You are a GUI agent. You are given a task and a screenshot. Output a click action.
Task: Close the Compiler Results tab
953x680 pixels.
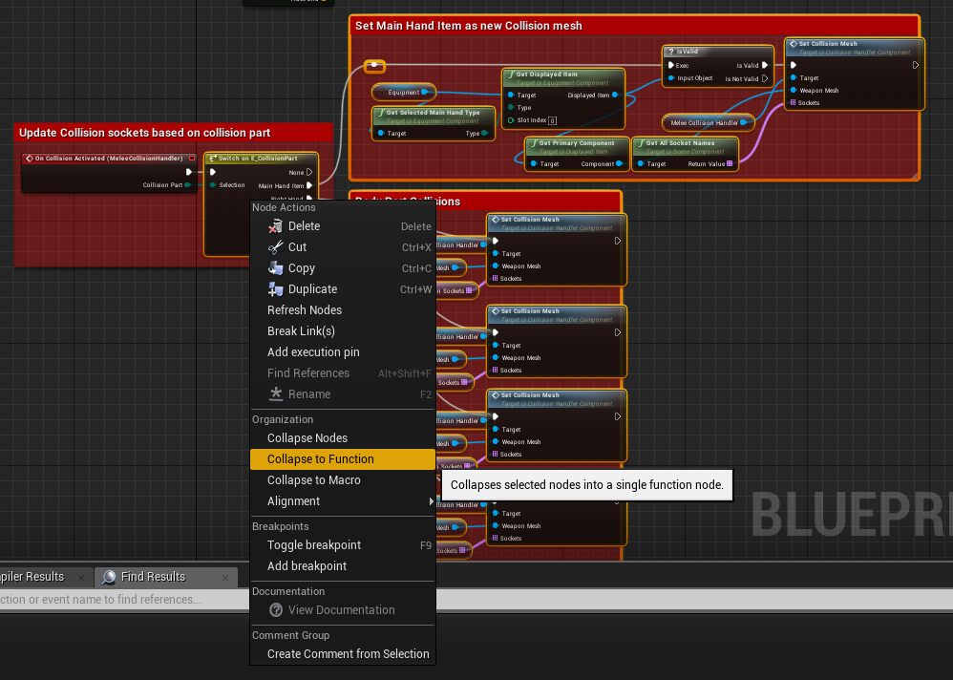click(x=80, y=577)
